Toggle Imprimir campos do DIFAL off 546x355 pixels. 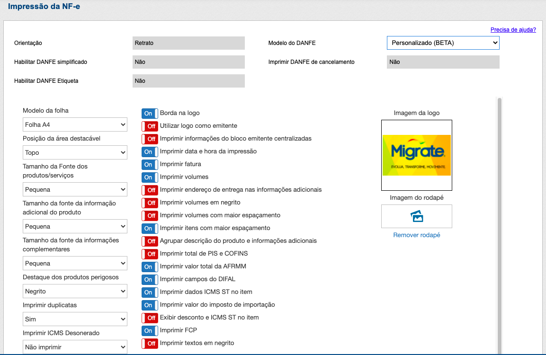point(150,280)
